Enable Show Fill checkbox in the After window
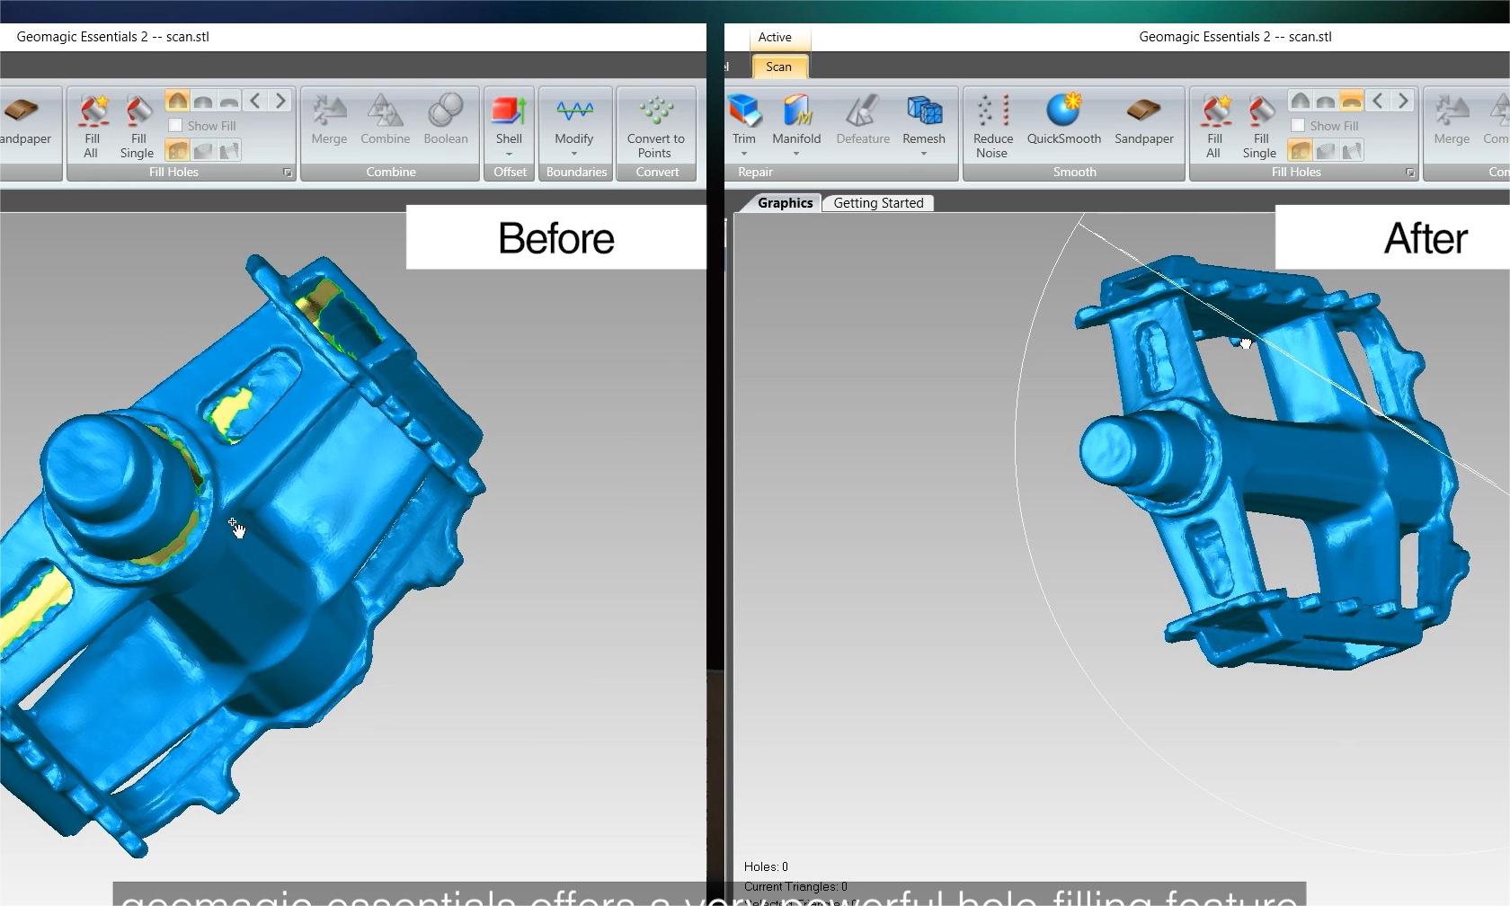 pos(1298,126)
